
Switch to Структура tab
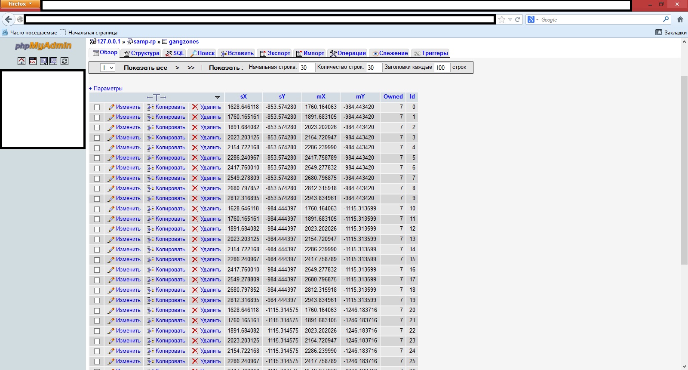[141, 53]
